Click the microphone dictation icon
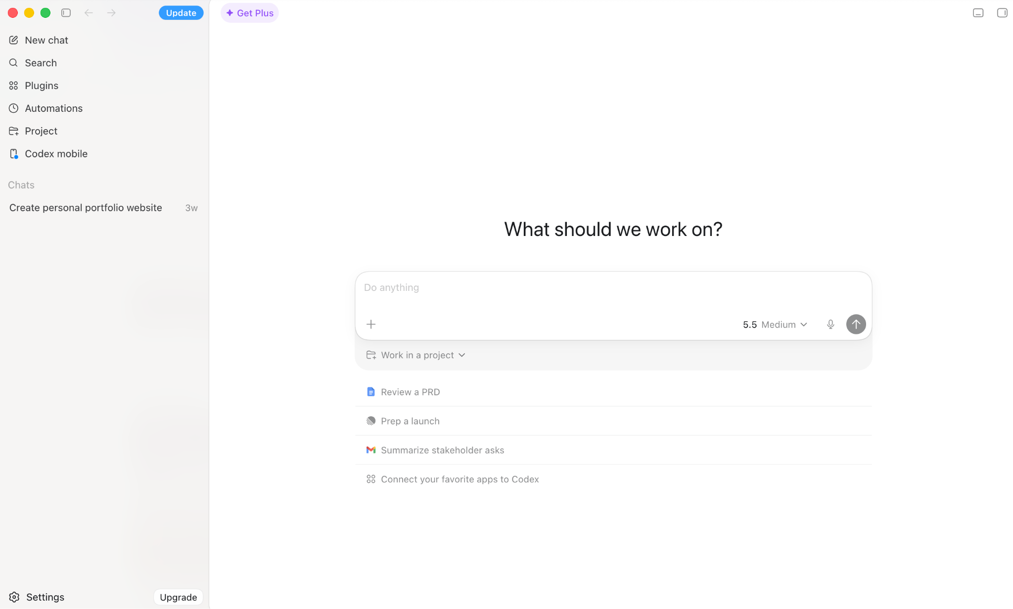The image size is (1013, 609). point(830,325)
